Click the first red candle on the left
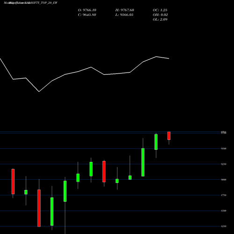 pyautogui.click(x=13, y=182)
